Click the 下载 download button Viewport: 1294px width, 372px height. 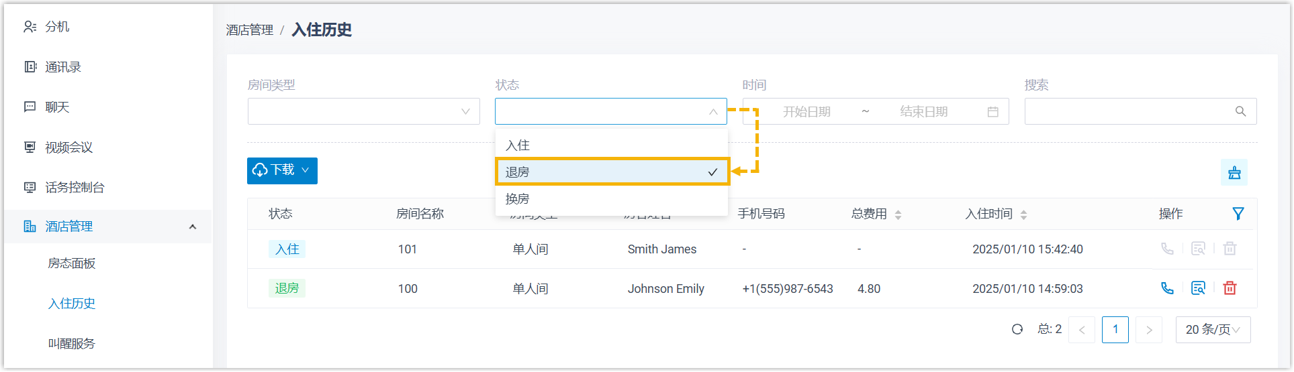(282, 171)
